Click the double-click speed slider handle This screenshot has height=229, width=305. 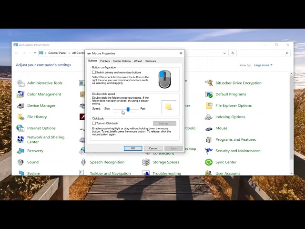tap(128, 109)
